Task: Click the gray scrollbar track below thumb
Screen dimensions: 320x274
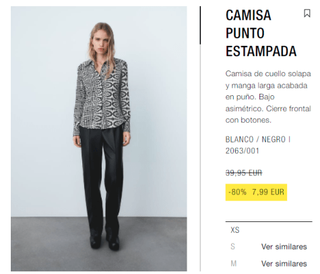Action: [x=200, y=157]
